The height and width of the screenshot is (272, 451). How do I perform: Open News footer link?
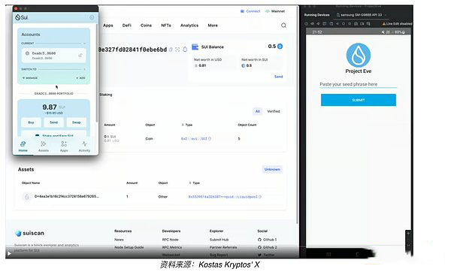(119, 240)
